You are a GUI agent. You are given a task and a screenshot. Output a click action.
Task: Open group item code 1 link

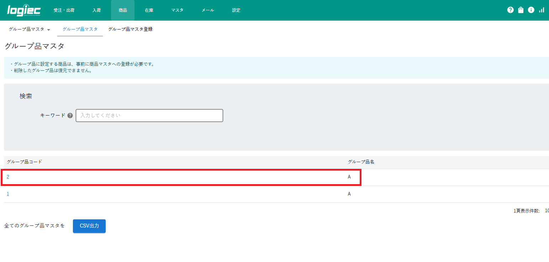click(8, 194)
